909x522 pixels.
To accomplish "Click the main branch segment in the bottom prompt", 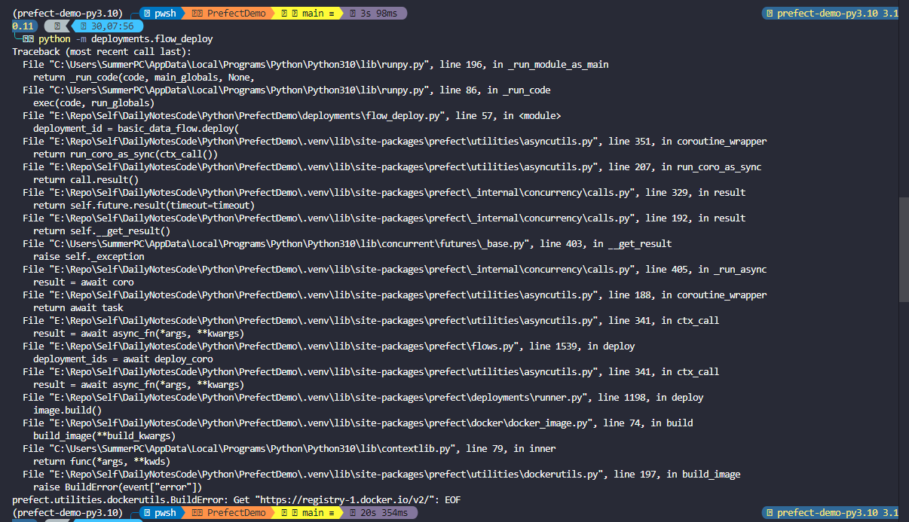I will 308,512.
